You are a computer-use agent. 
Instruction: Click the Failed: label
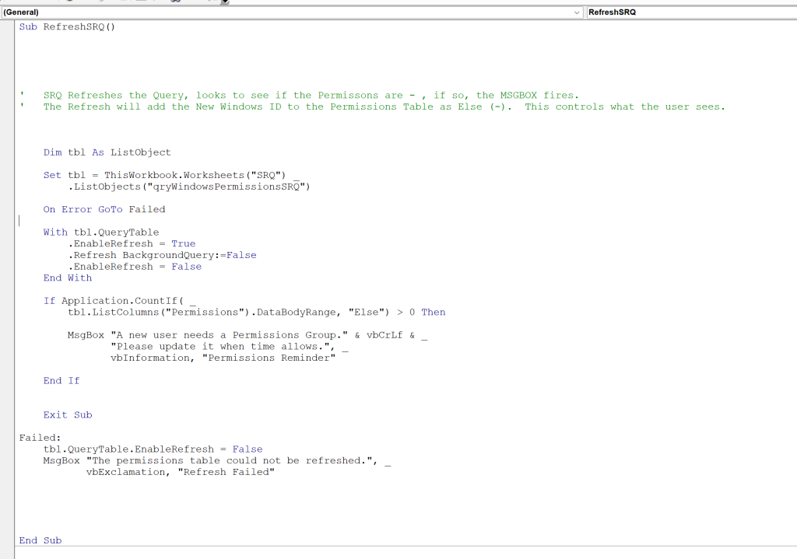pos(40,438)
